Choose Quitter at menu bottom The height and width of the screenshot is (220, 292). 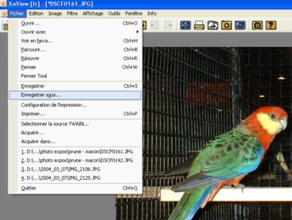point(75,188)
